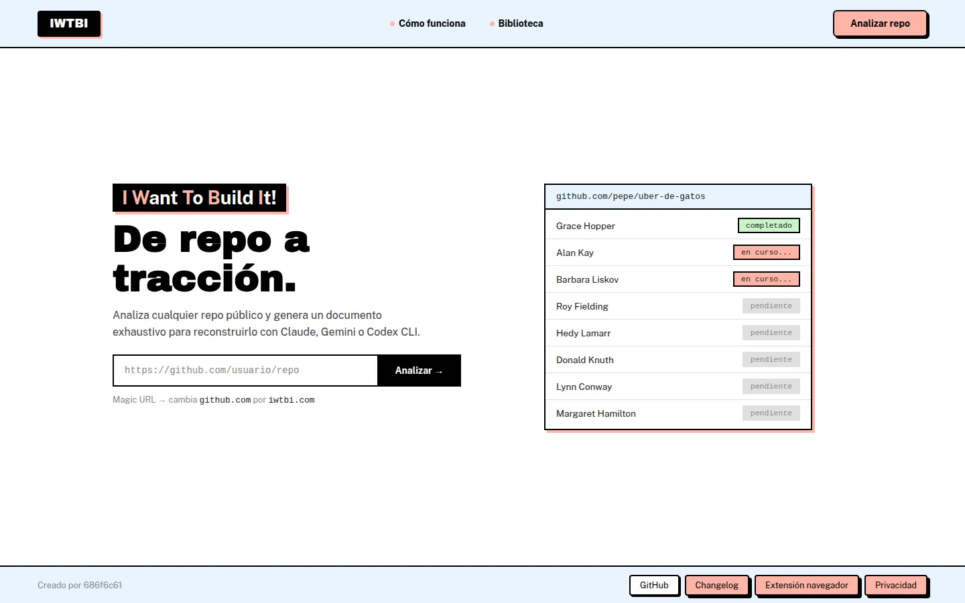965x603 pixels.
Task: Select the Donald Knuth row
Action: 678,360
